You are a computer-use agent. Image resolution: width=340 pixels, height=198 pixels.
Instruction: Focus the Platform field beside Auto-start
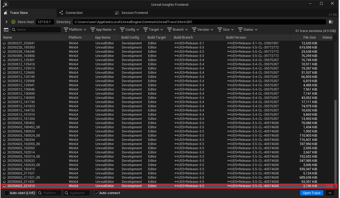(x=49, y=193)
